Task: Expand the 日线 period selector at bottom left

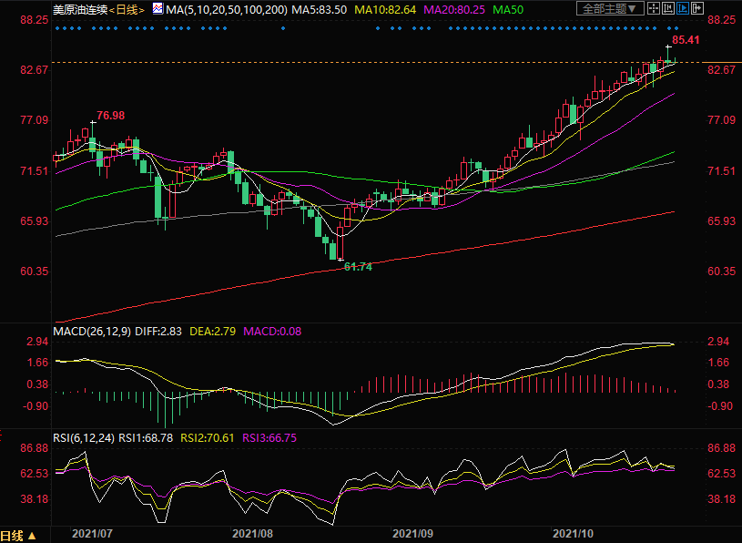Action: 18,536
